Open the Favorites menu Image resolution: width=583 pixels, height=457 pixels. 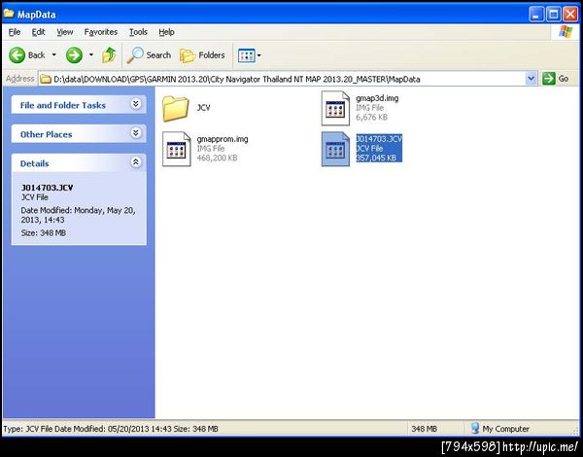[101, 32]
